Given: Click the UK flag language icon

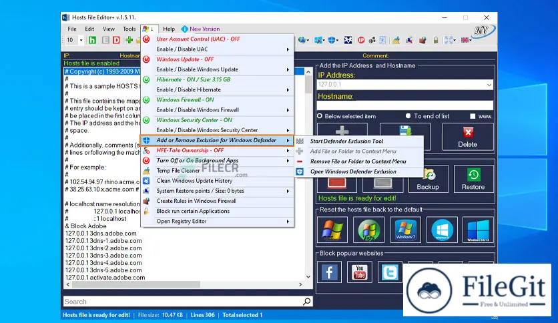Looking at the screenshot, I should coord(465,40).
